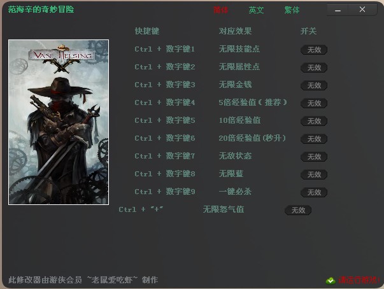Toggle the 无限蓝 switch

tap(314, 174)
